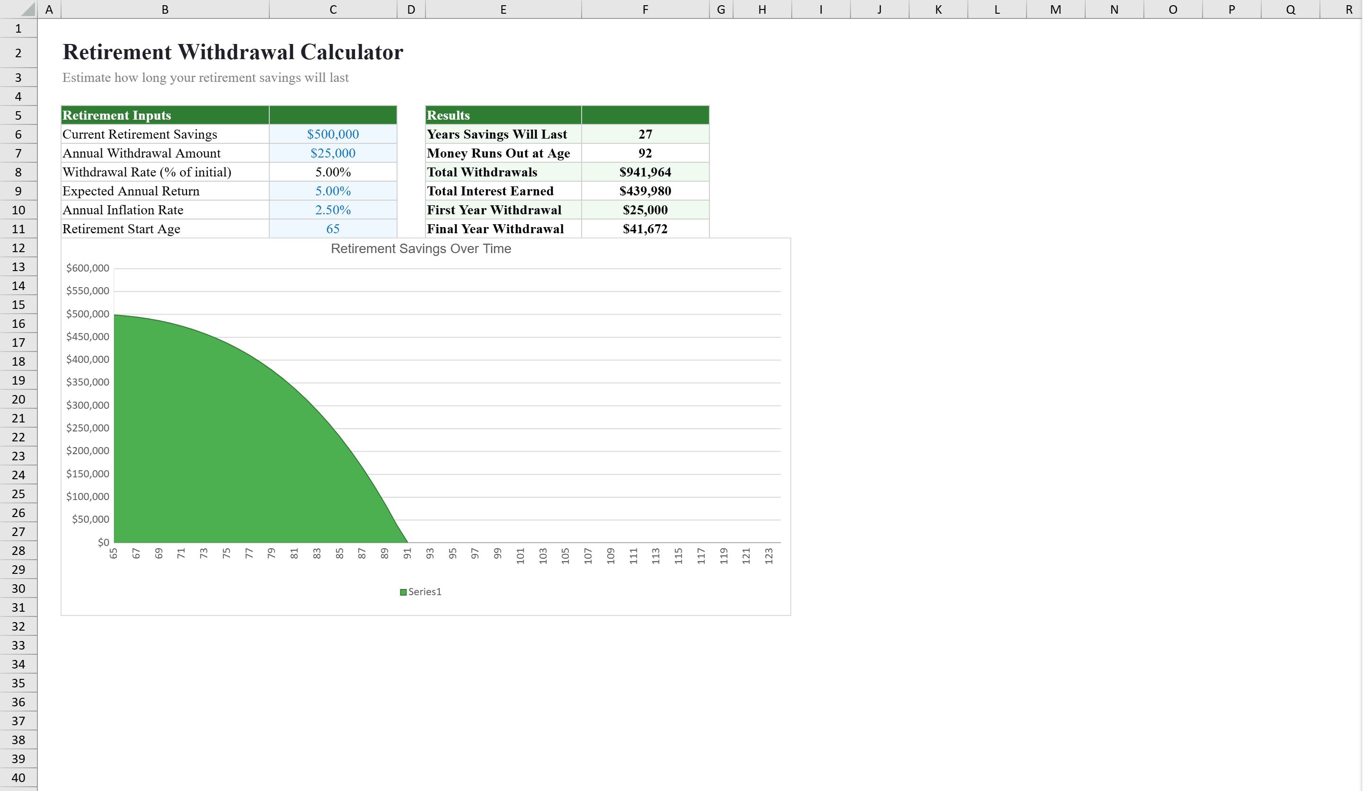The image size is (1363, 791).
Task: Select row 6 header
Action: 18,134
